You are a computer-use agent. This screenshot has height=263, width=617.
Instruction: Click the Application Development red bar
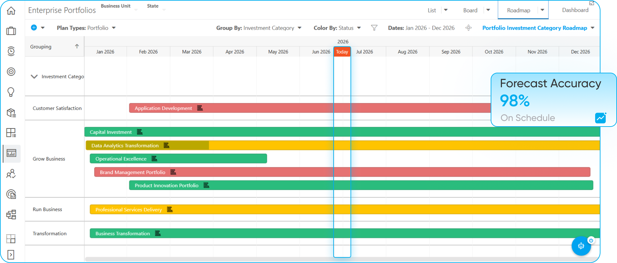coord(310,108)
